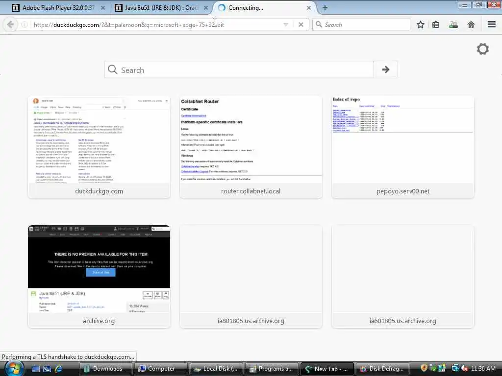Click the security shield tray icon
The height and width of the screenshot is (376, 502).
point(424,368)
